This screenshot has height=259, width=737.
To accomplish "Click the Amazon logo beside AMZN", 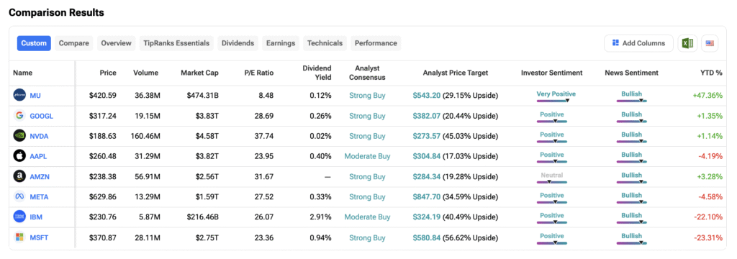I will pos(19,176).
